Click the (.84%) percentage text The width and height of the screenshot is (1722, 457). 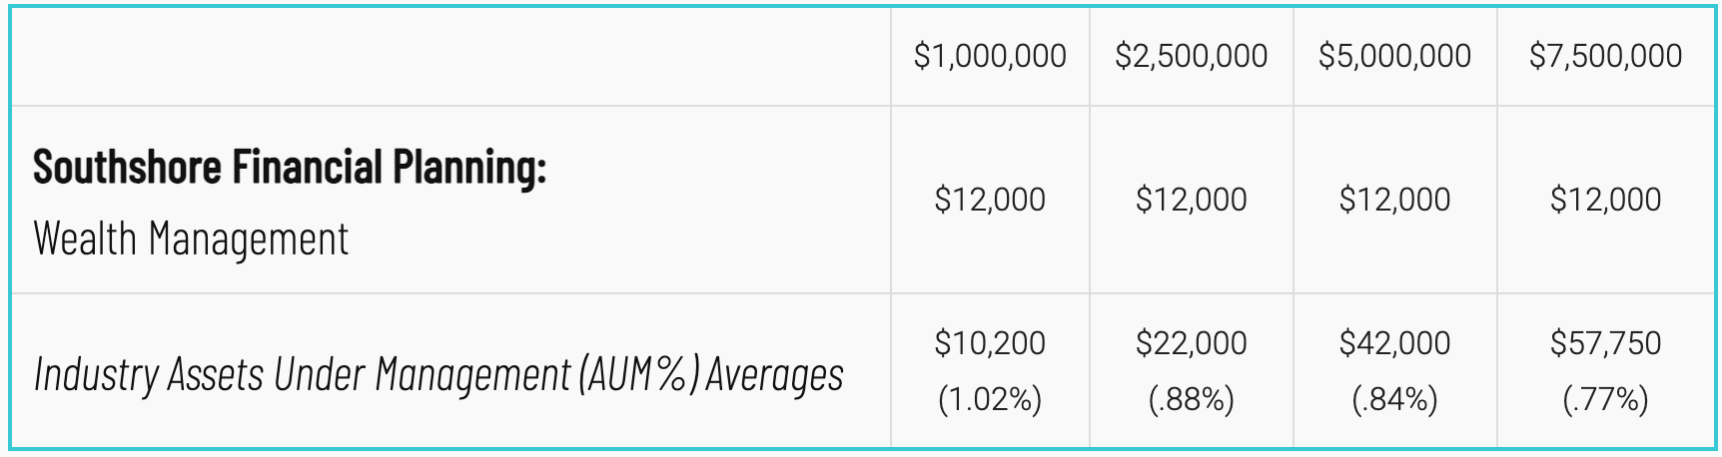coord(1394,400)
